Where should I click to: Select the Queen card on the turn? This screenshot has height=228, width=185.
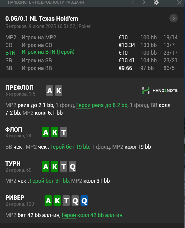(x=73, y=166)
